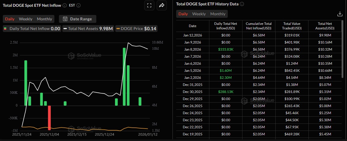Select Daily tab in history table
347x141 pixels.
183,14
